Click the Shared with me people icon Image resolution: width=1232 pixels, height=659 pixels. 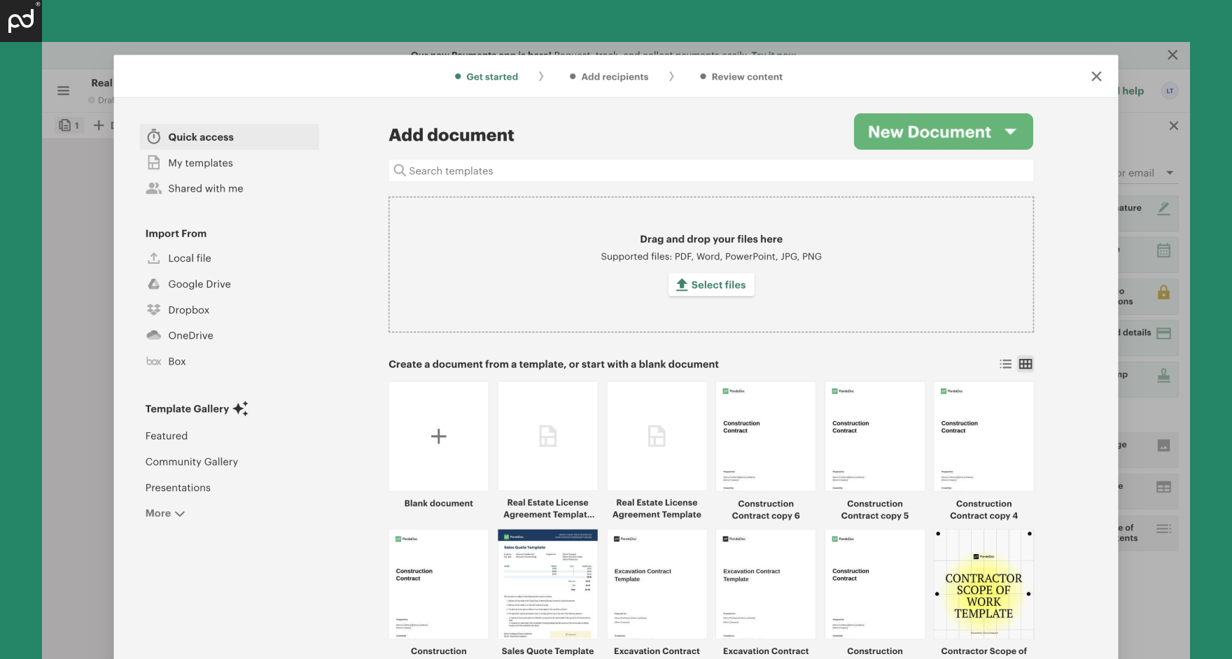(x=154, y=188)
